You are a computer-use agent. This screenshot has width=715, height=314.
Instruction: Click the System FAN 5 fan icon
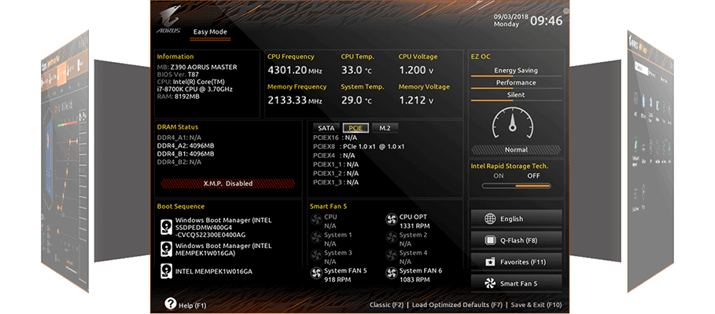click(316, 273)
